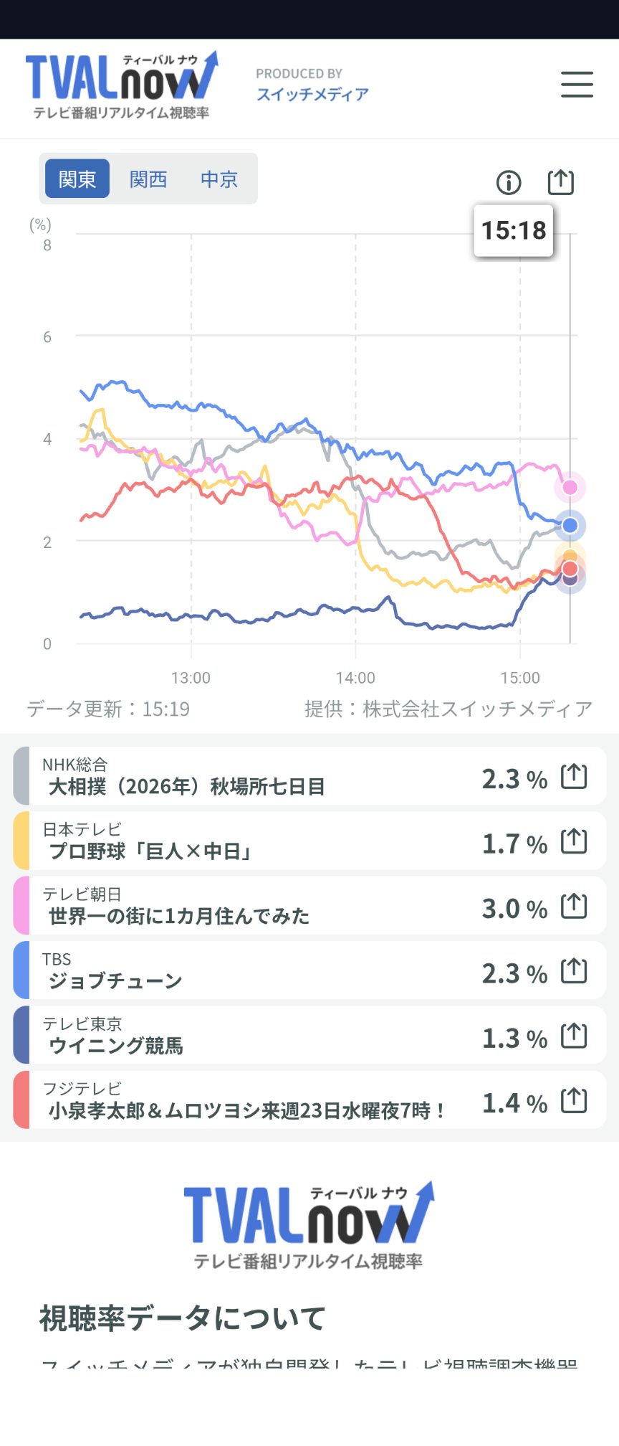Tap the chart share icon above graph
Viewport: 619px width, 1446px height.
click(560, 182)
